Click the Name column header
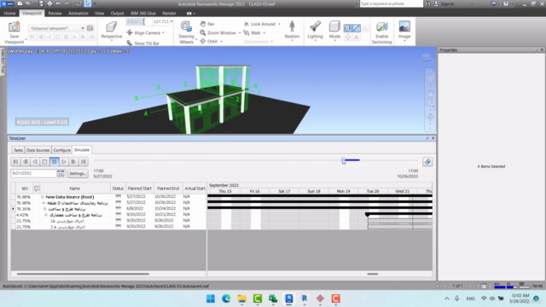Image resolution: width=546 pixels, height=307 pixels. 75,188
